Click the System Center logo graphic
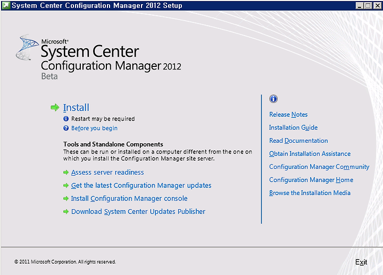The height and width of the screenshot is (275, 383). click(x=27, y=47)
